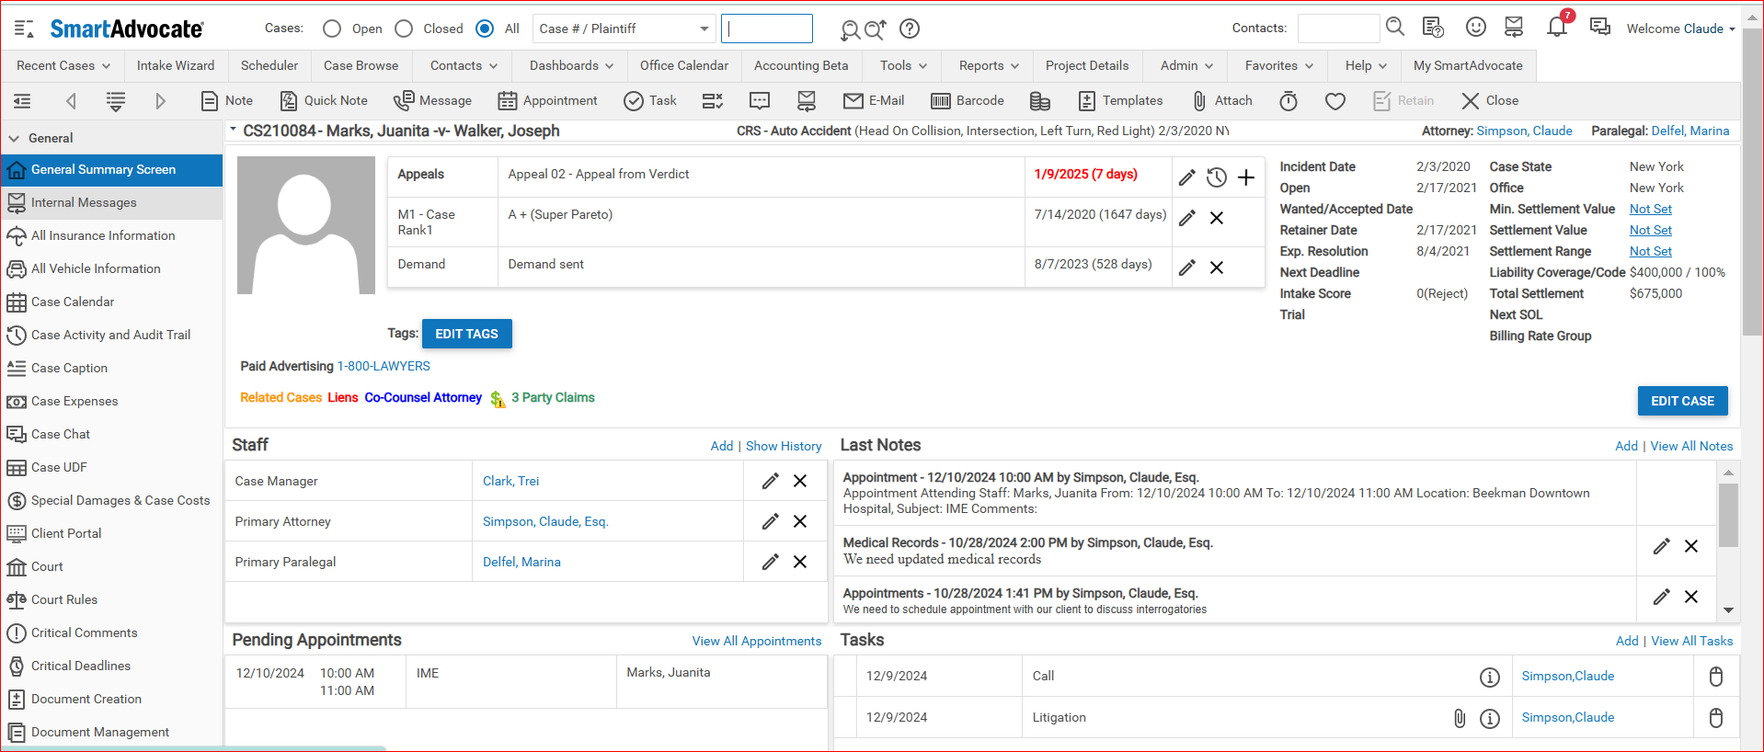Open Accounting Beta
This screenshot has height=752, width=1764.
[x=801, y=66]
